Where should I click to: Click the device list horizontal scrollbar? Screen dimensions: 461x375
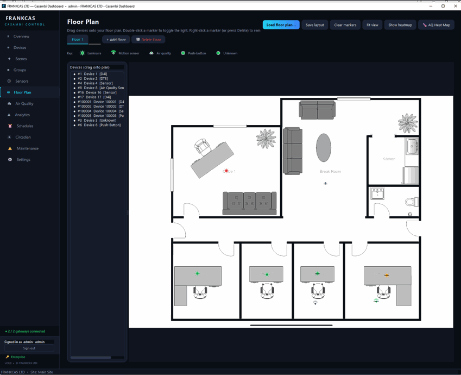(91, 358)
